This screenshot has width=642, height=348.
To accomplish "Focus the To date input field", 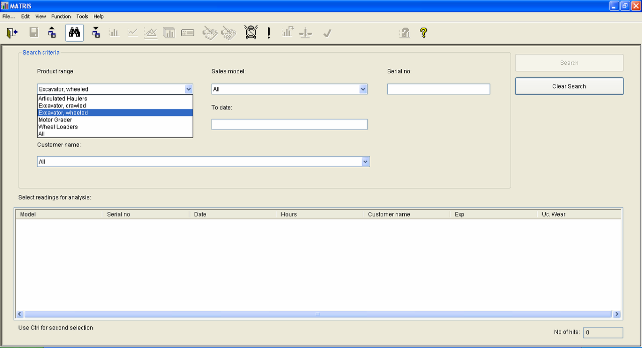I will tap(289, 124).
